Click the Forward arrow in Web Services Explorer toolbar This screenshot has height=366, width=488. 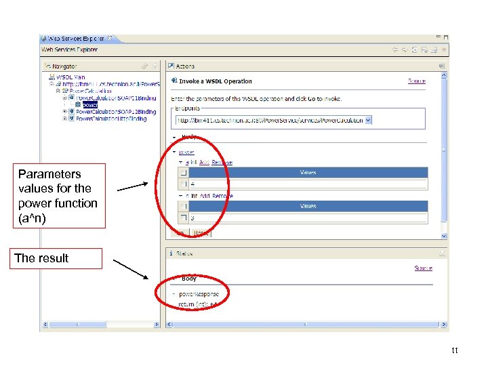(x=405, y=49)
